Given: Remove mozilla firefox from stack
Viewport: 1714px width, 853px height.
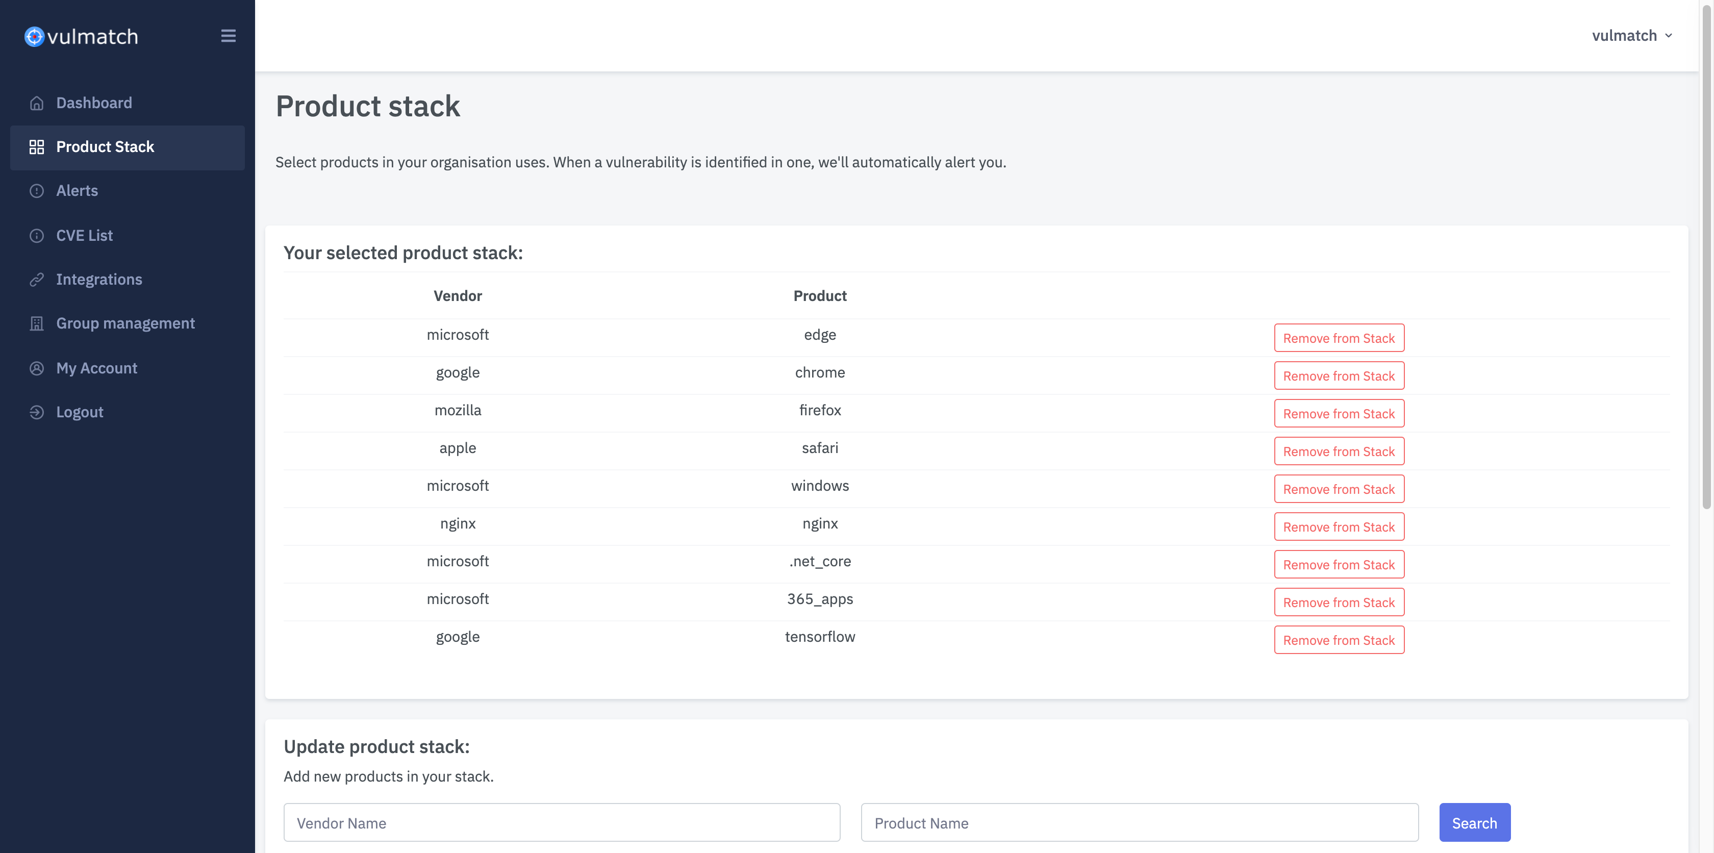Looking at the screenshot, I should (x=1338, y=414).
